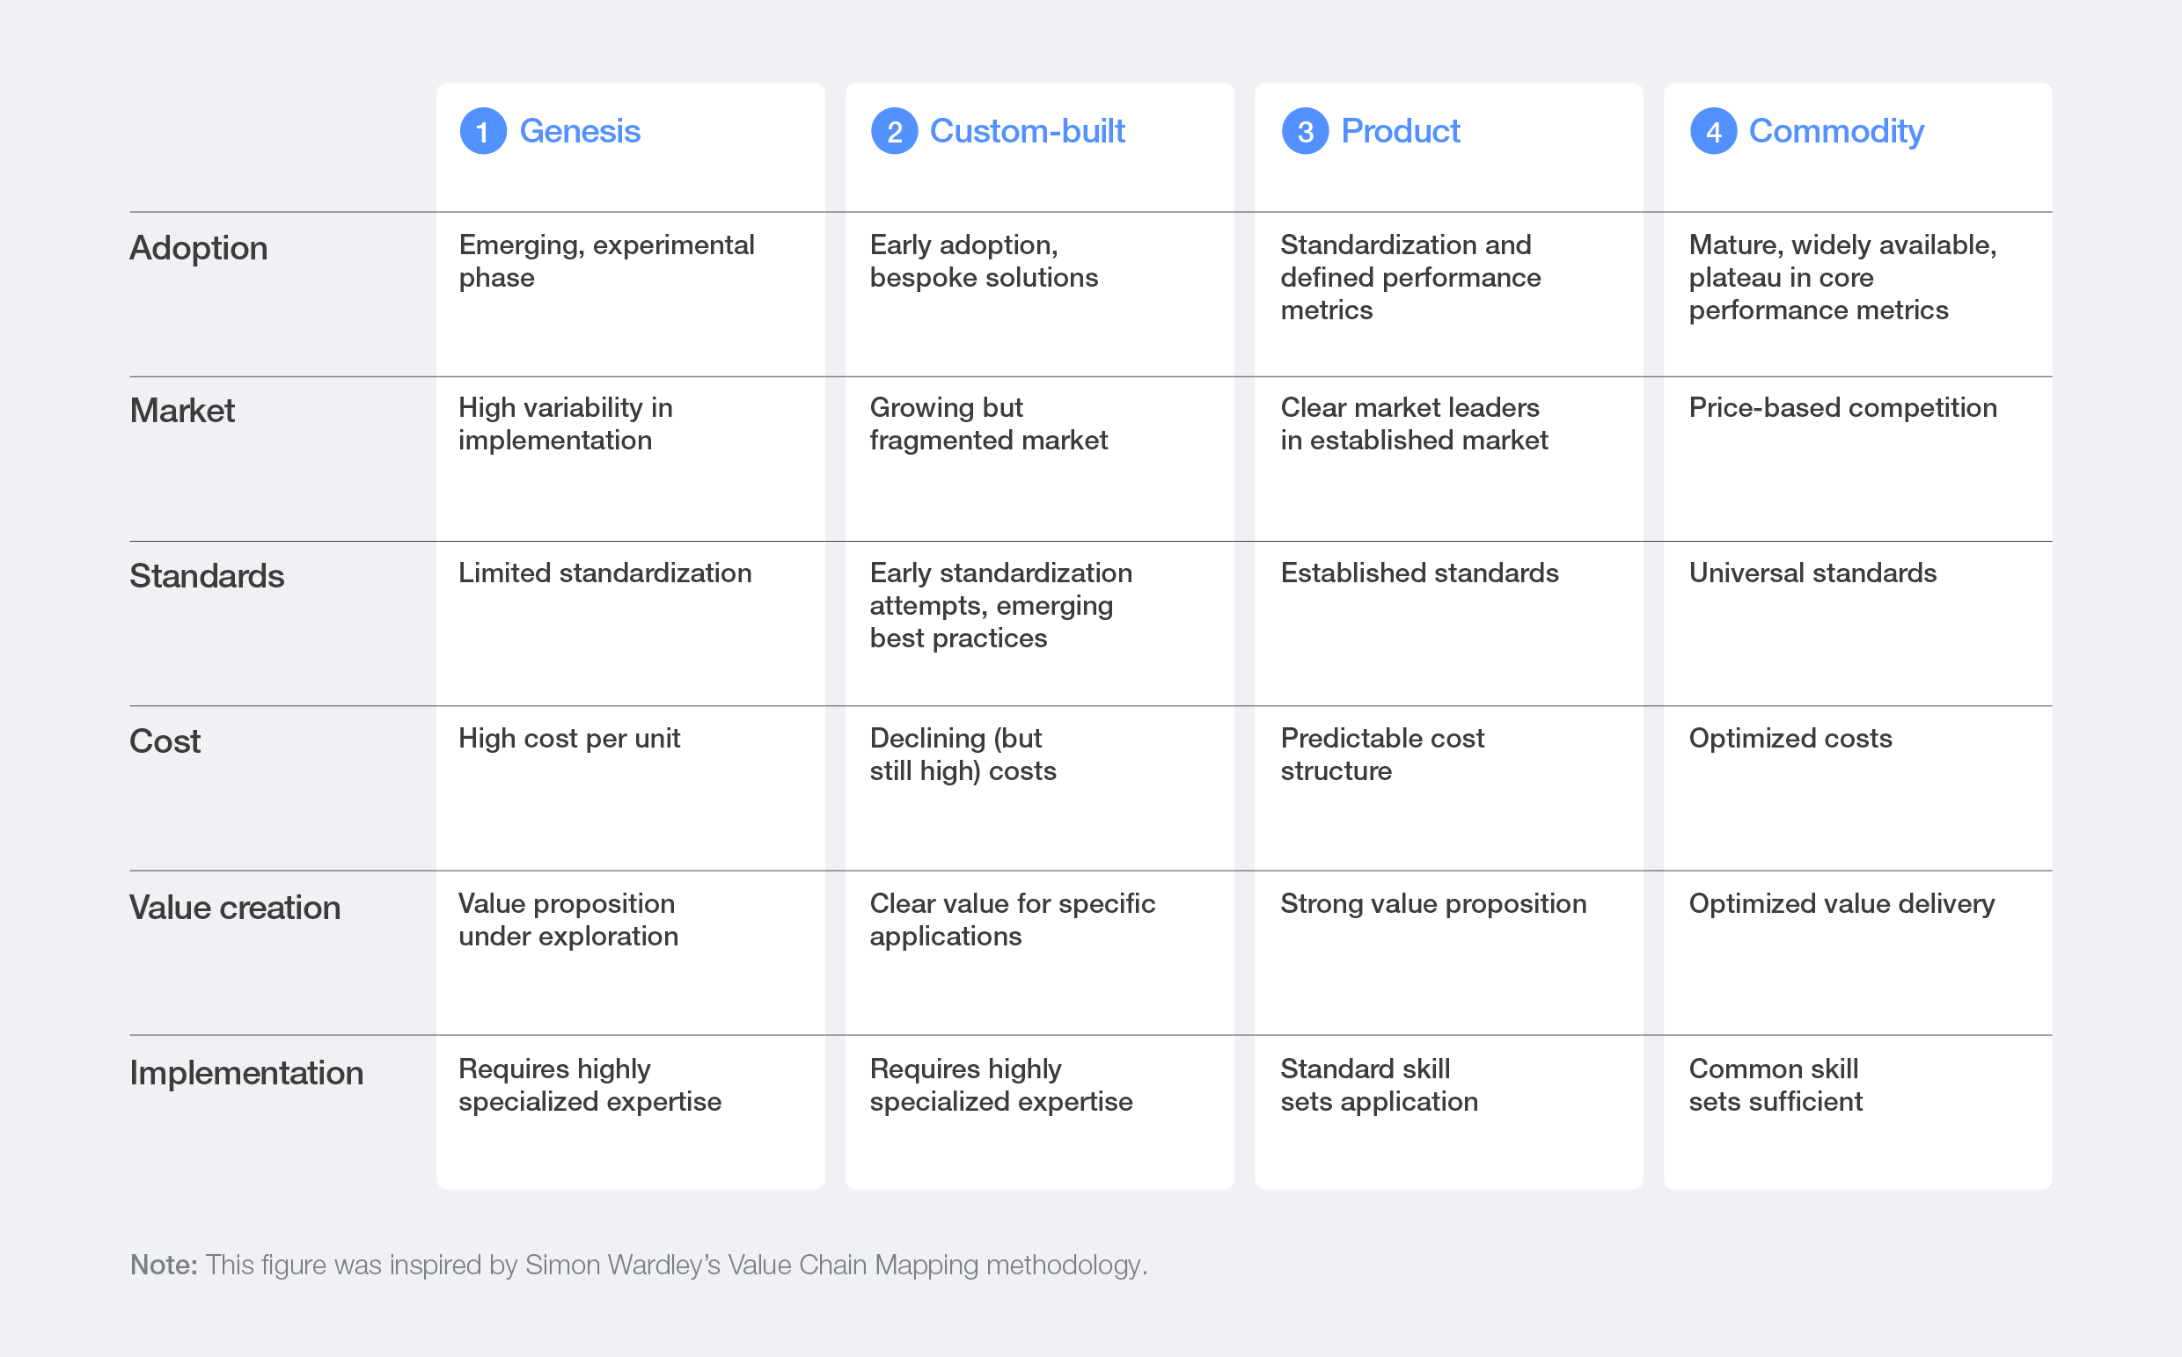Choose the Commodity column heading

(x=1836, y=132)
